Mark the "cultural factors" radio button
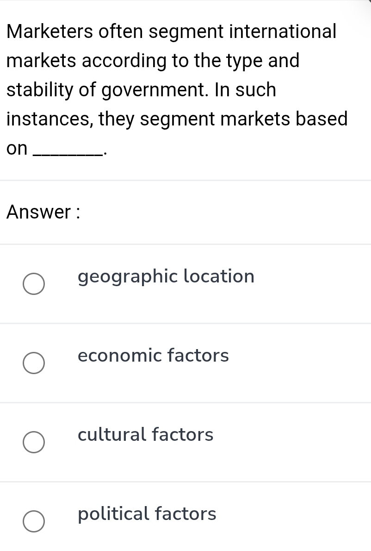 (x=34, y=442)
